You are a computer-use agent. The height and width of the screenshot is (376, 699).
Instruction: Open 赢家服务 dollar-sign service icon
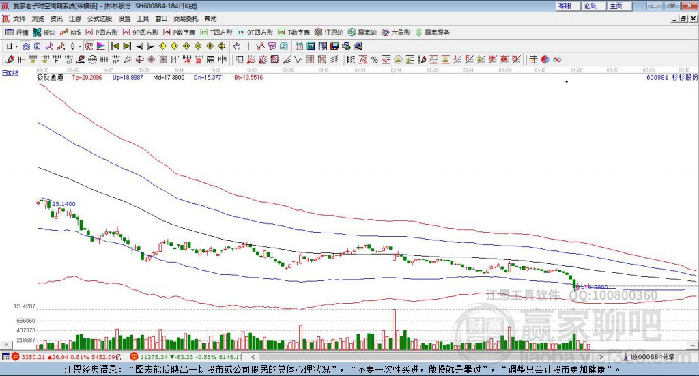(x=432, y=32)
